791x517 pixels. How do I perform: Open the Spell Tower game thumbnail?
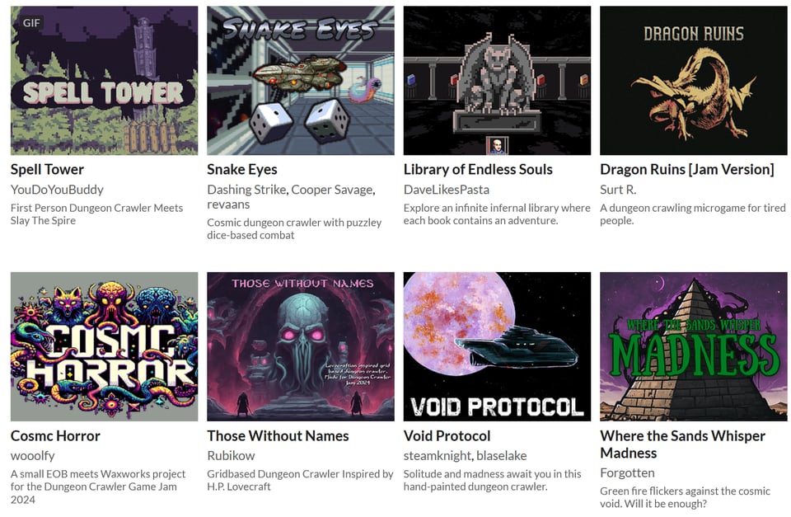click(104, 80)
